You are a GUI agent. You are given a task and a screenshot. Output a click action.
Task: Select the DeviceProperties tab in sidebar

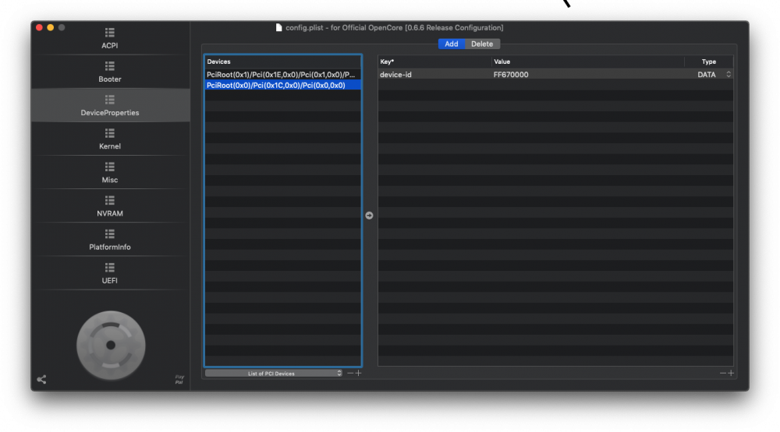[x=110, y=105]
